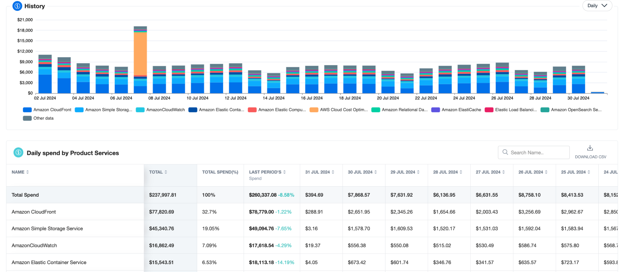Click the Amazon ElastiCache purple color swatch
Image resolution: width=623 pixels, height=272 pixels.
(x=436, y=110)
